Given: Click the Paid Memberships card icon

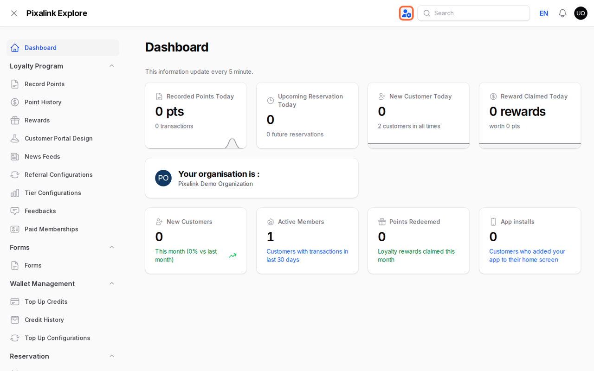Looking at the screenshot, I should point(15,229).
